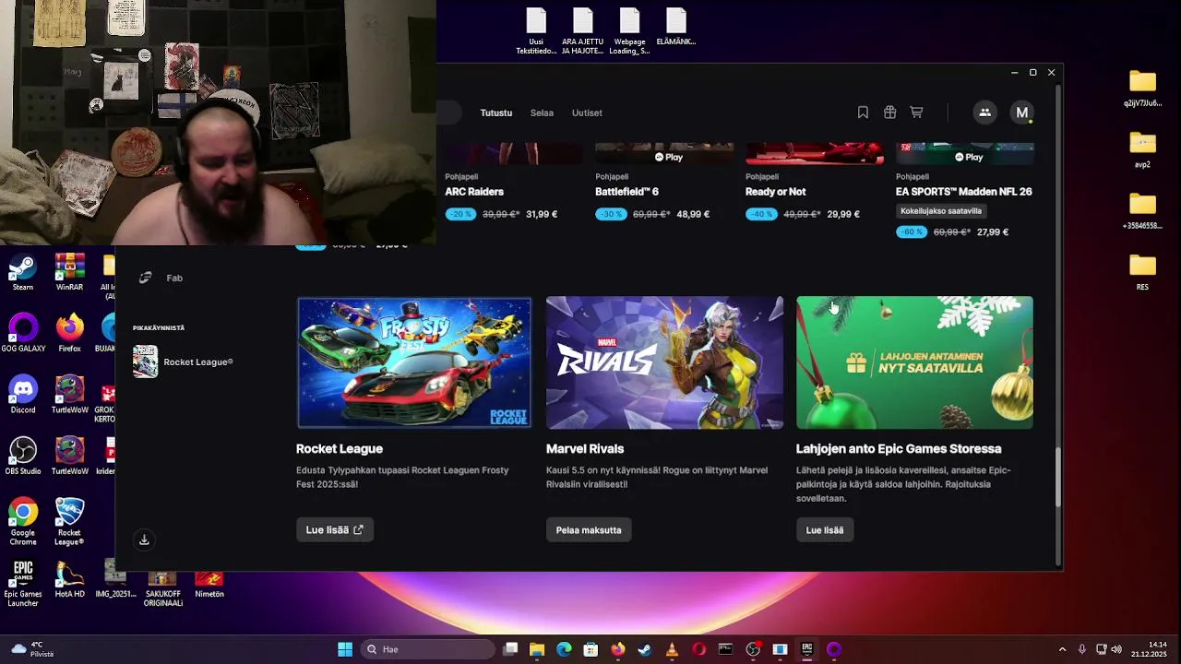Click the green gift-giving banner image
The image size is (1181, 664).
click(914, 362)
